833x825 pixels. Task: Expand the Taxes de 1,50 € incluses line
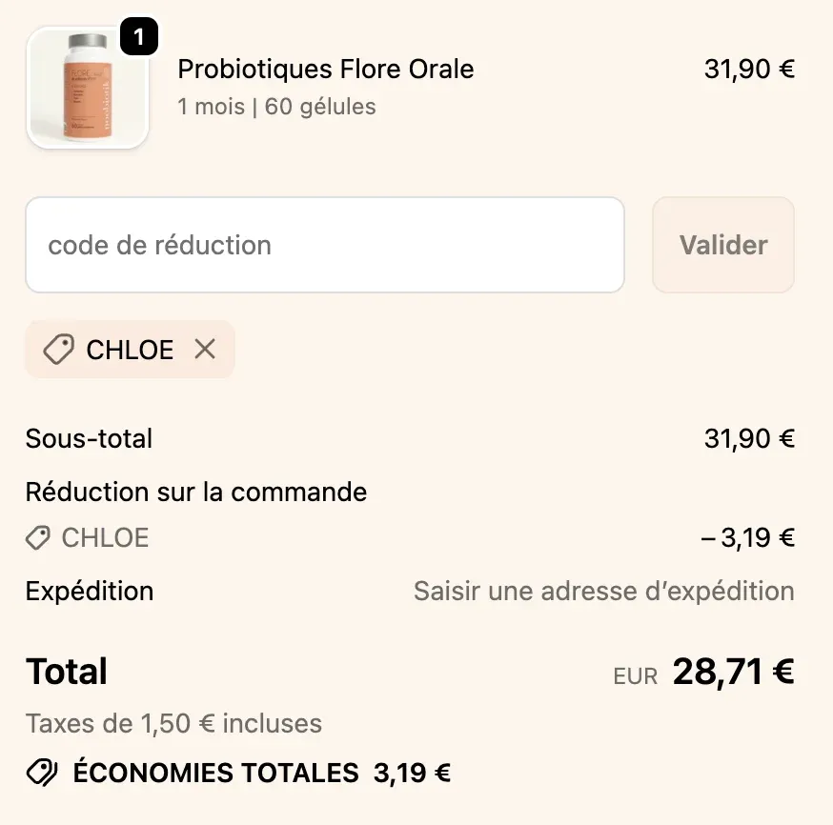click(173, 723)
